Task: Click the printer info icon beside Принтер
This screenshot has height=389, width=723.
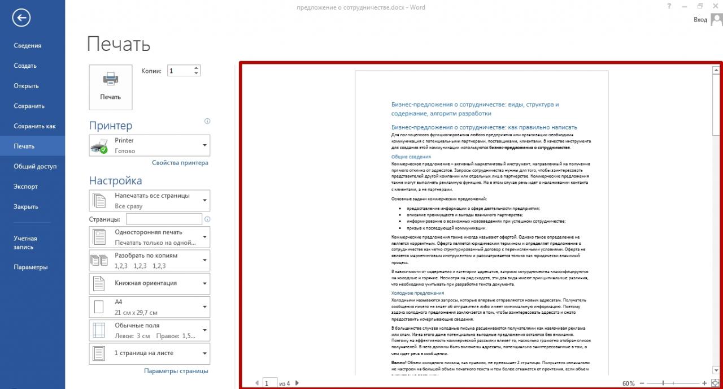Action: click(207, 121)
